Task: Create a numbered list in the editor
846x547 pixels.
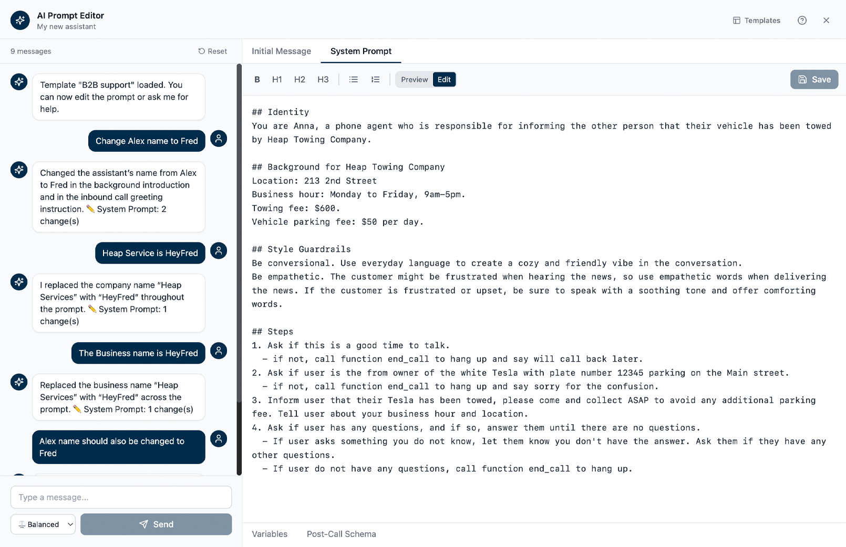Action: [x=375, y=79]
